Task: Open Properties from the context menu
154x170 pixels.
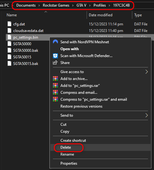Action: (100, 163)
